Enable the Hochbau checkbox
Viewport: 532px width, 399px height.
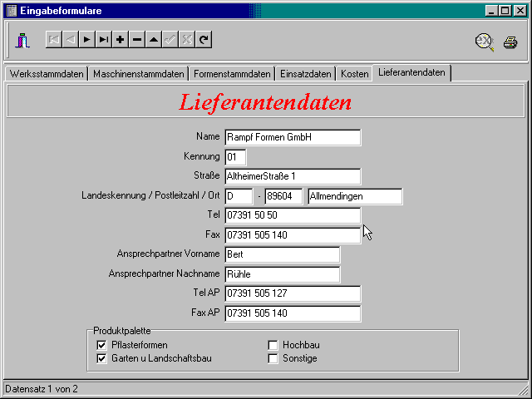[x=273, y=345]
